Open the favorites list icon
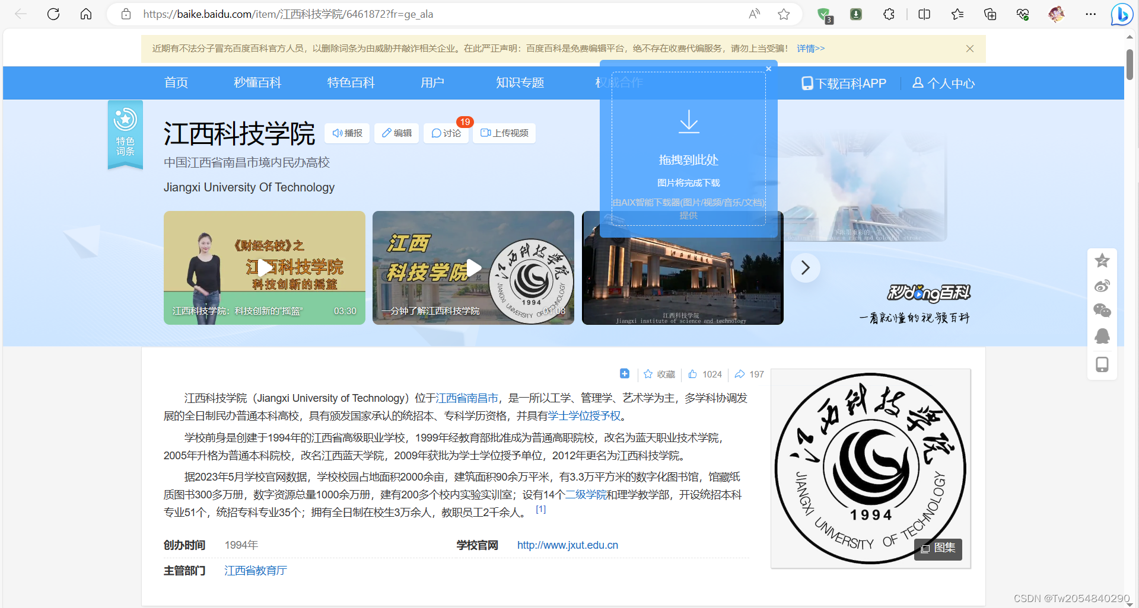Image resolution: width=1139 pixels, height=608 pixels. [x=957, y=14]
